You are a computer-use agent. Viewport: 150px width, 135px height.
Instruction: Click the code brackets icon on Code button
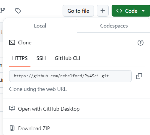(x=119, y=11)
